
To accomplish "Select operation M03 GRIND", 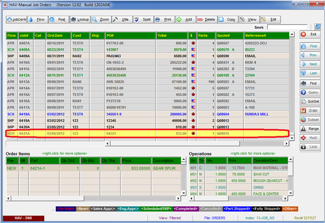I will pos(239,187).
